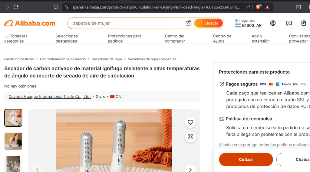Show next product image with right arrow

pyautogui.click(x=190, y=170)
